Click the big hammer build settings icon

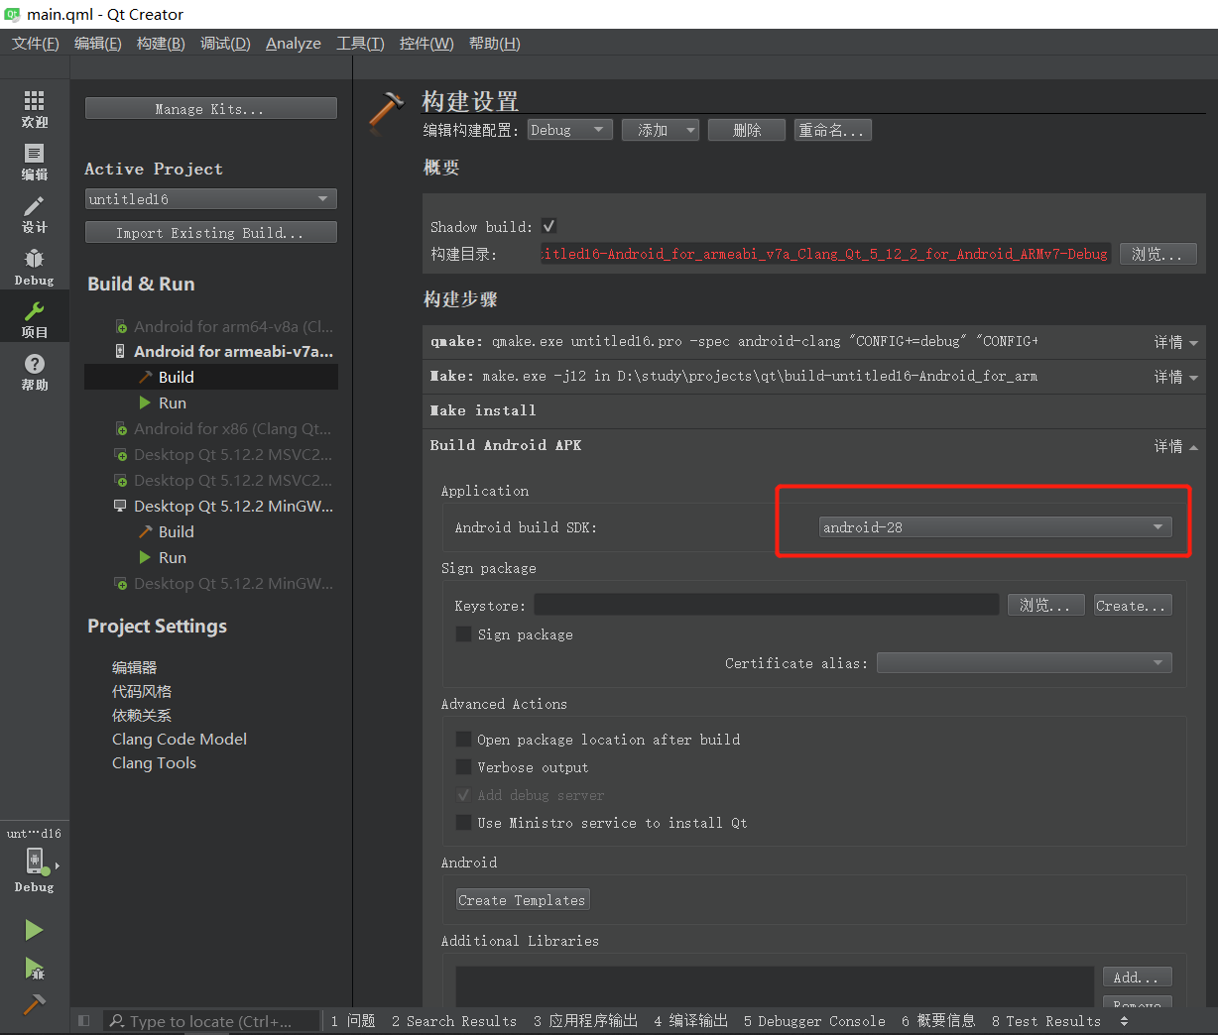(x=386, y=111)
